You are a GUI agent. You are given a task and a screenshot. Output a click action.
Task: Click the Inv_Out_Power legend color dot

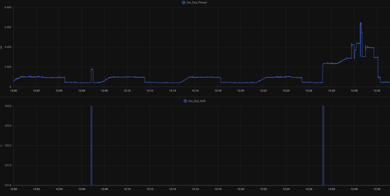click(184, 3)
